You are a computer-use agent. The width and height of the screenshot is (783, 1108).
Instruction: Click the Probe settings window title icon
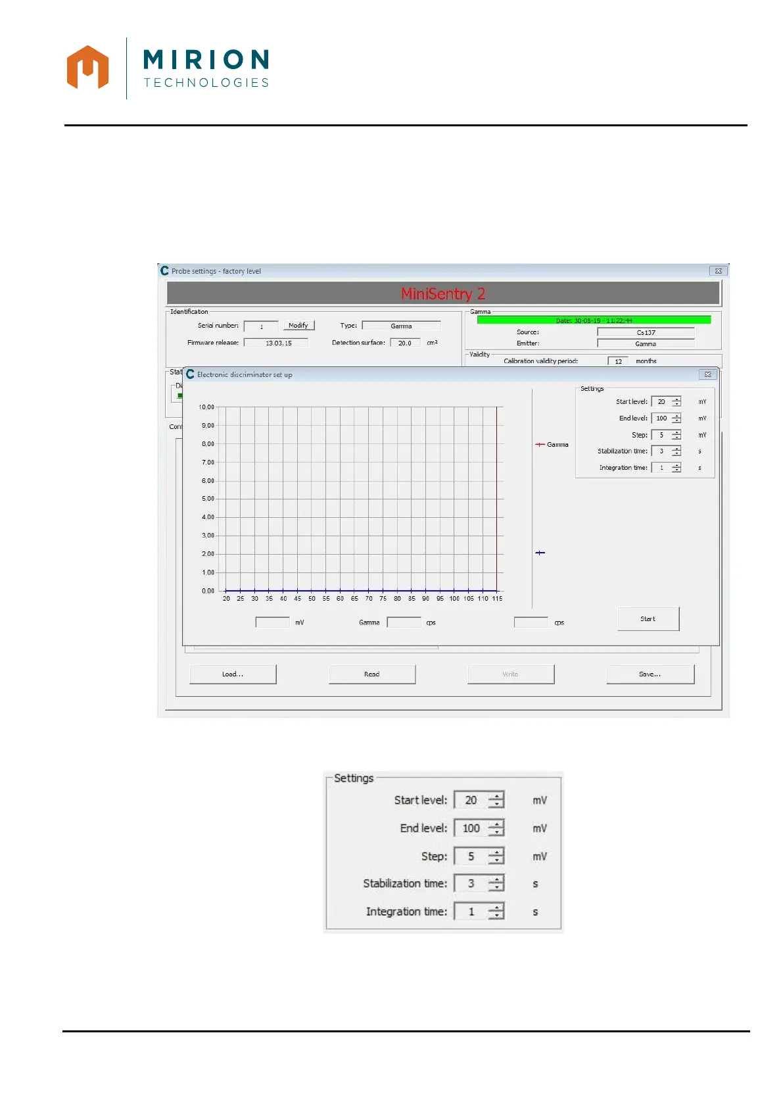pos(164,270)
